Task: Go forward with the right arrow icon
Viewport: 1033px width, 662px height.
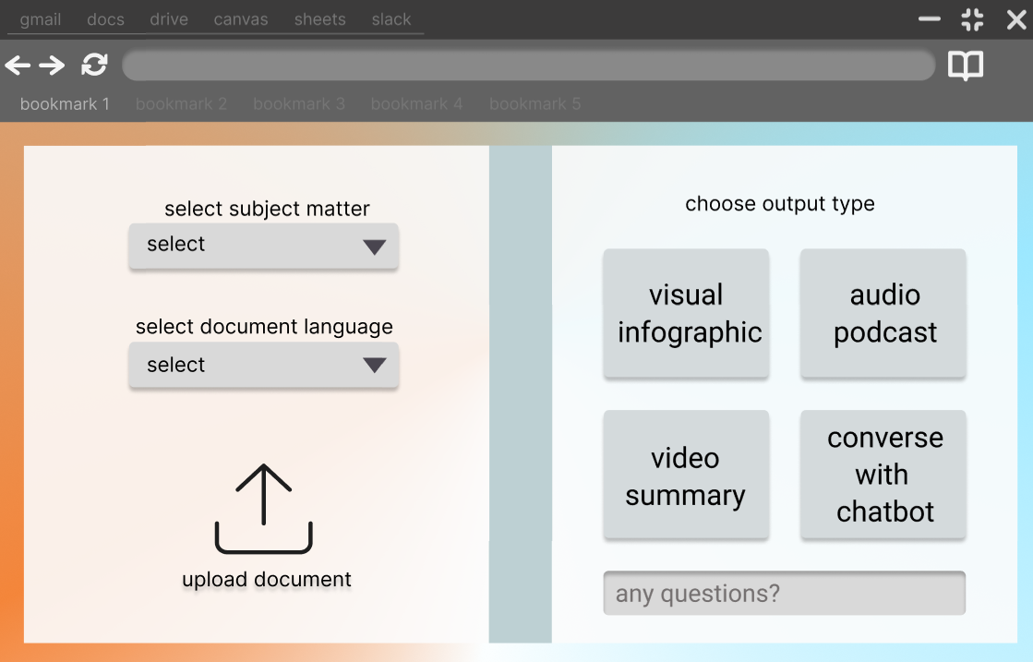Action: (x=52, y=66)
